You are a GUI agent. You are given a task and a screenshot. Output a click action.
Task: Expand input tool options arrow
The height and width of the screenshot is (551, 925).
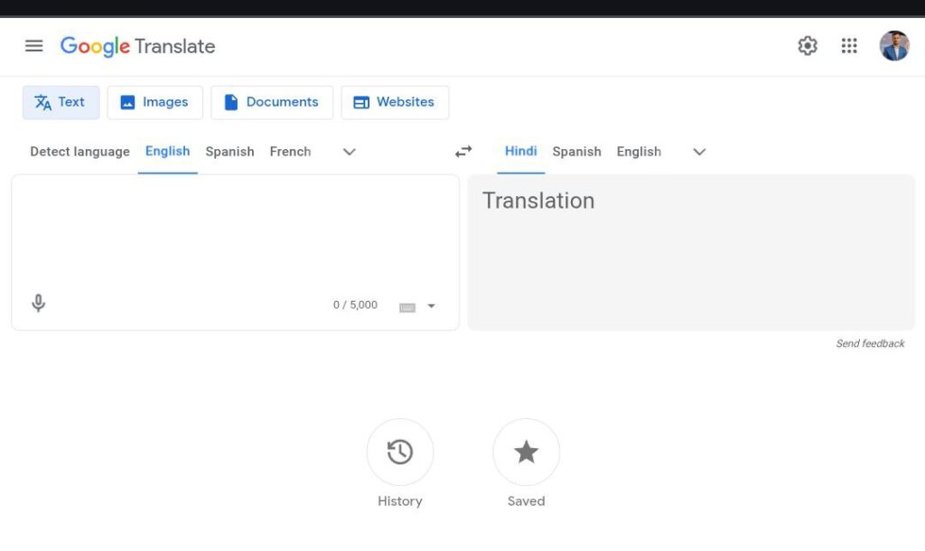point(431,306)
